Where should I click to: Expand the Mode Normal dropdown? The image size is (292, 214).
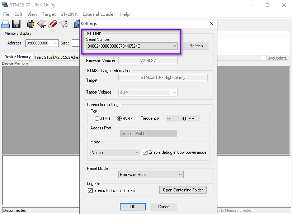(x=115, y=153)
